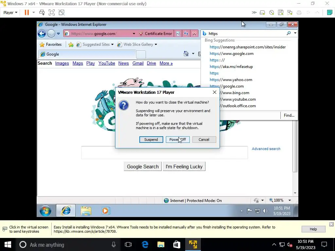Click the red stop loading icon

pyautogui.click(x=194, y=34)
